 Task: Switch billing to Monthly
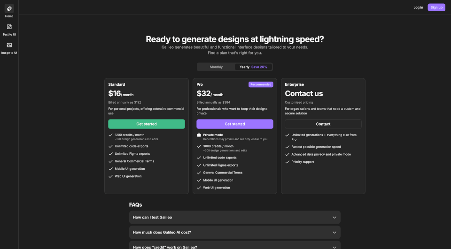216,67
